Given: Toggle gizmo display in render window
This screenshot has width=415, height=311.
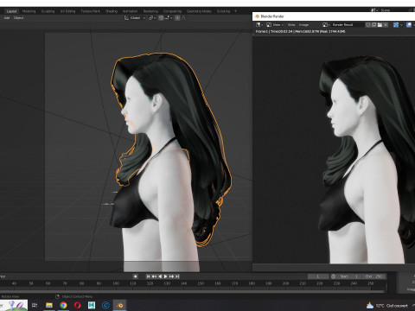Looking at the screenshot, I should 396,25.
